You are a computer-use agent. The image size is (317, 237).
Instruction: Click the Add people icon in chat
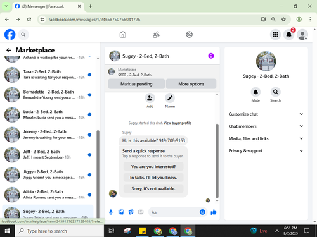tap(150, 98)
